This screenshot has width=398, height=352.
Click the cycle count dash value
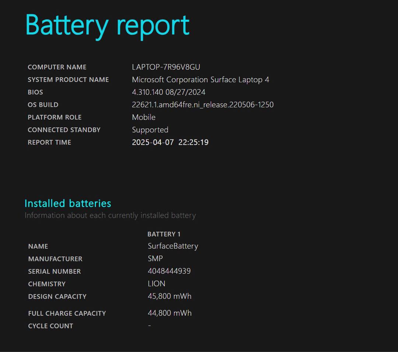150,325
